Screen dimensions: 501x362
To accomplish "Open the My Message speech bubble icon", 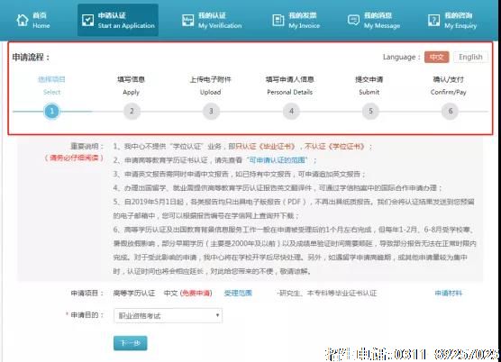I will click(x=353, y=20).
